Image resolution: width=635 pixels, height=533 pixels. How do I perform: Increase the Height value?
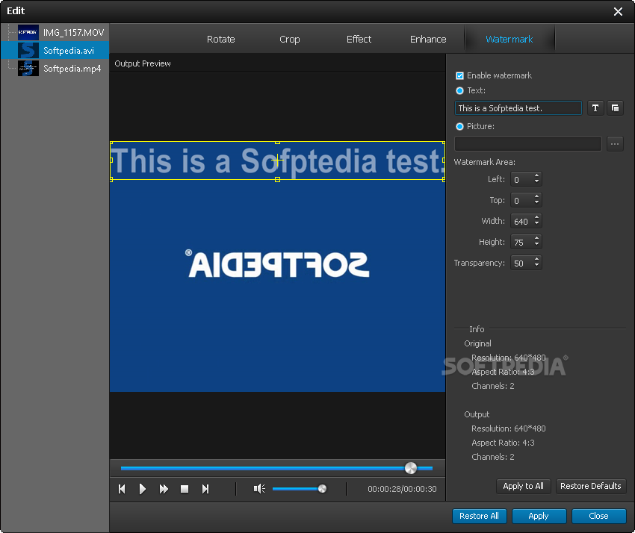point(536,238)
